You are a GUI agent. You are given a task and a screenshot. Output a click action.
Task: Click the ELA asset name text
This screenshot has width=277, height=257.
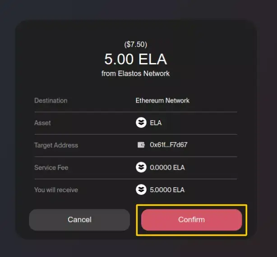coord(156,123)
